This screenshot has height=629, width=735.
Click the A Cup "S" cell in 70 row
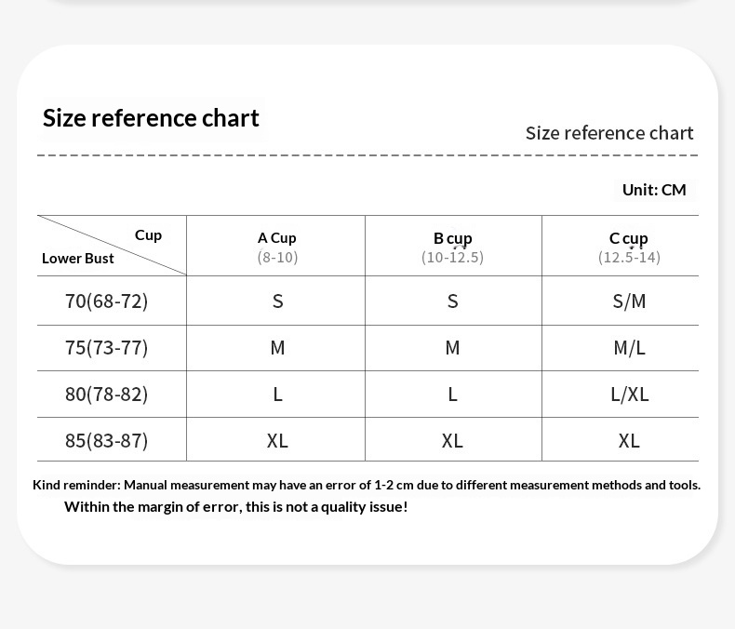277,301
